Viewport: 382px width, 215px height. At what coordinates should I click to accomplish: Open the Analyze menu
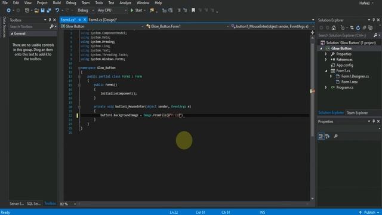125,3
